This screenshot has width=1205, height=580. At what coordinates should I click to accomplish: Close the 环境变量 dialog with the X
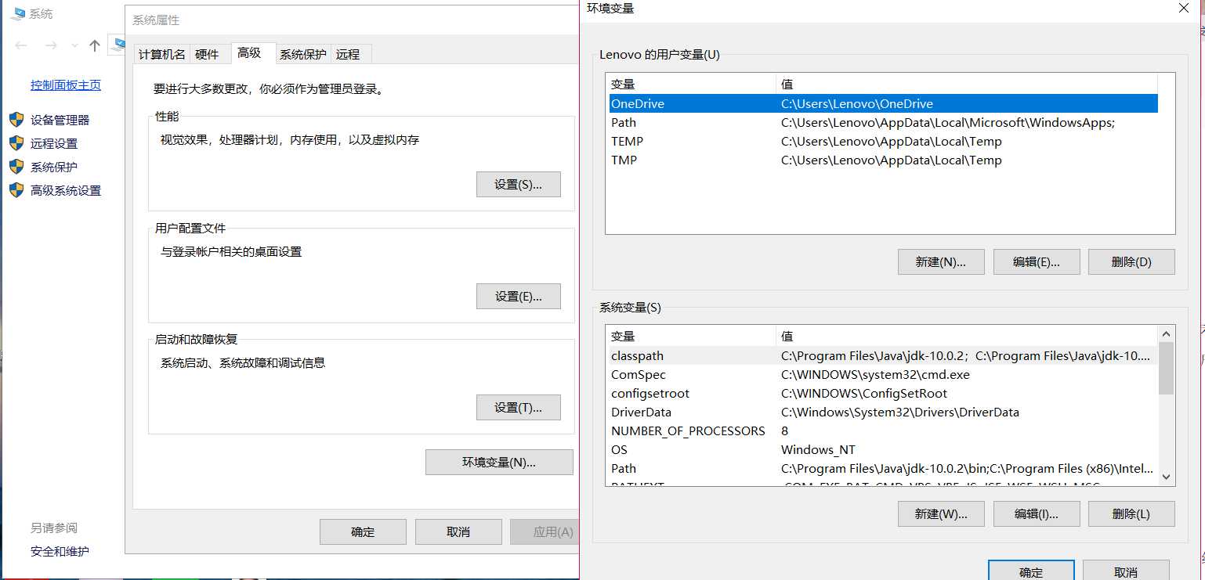pyautogui.click(x=1184, y=8)
